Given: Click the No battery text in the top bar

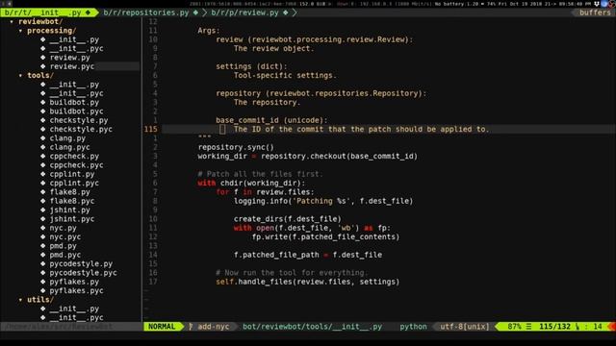Looking at the screenshot, I should 449,4.
